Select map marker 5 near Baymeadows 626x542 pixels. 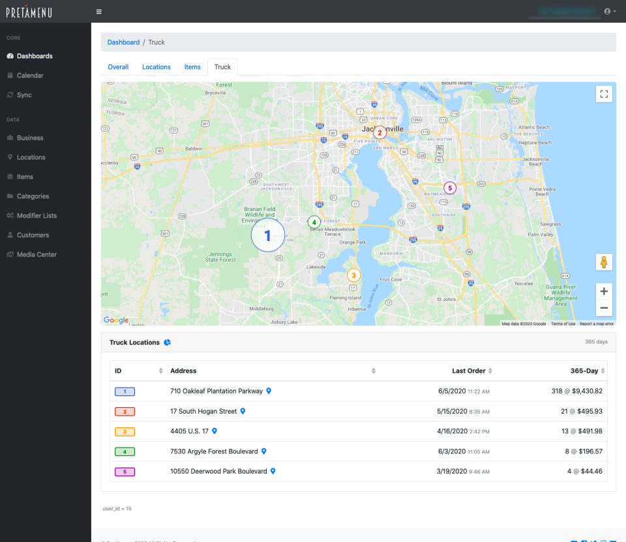coord(449,188)
